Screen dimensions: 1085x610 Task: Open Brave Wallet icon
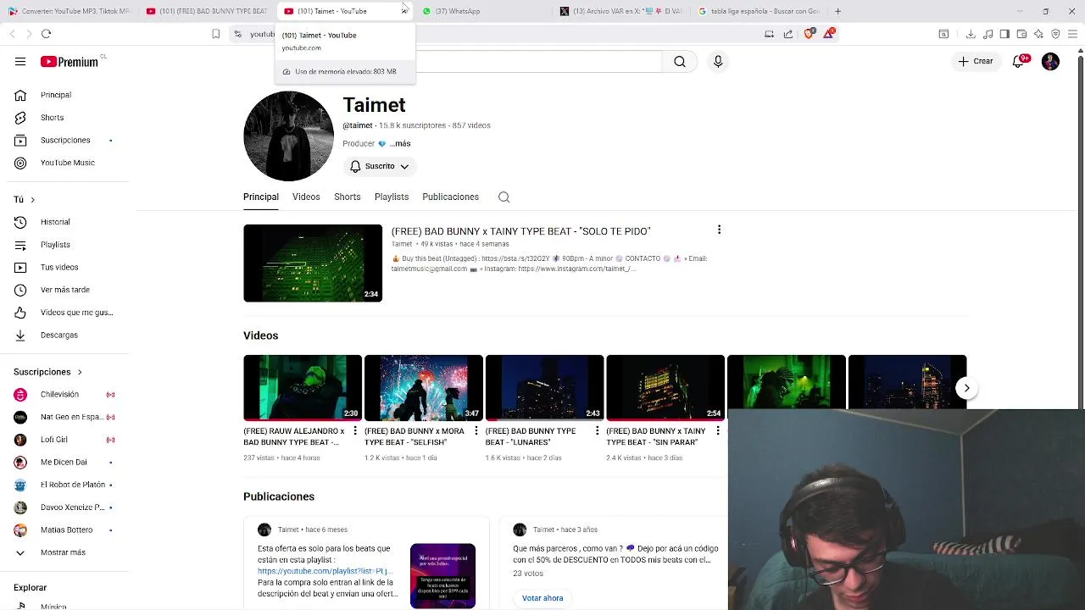(x=1021, y=34)
